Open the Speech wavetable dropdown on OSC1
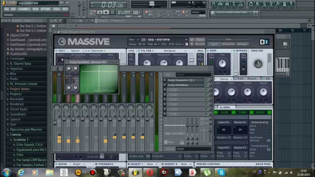315x177 pixels. [x=77, y=51]
